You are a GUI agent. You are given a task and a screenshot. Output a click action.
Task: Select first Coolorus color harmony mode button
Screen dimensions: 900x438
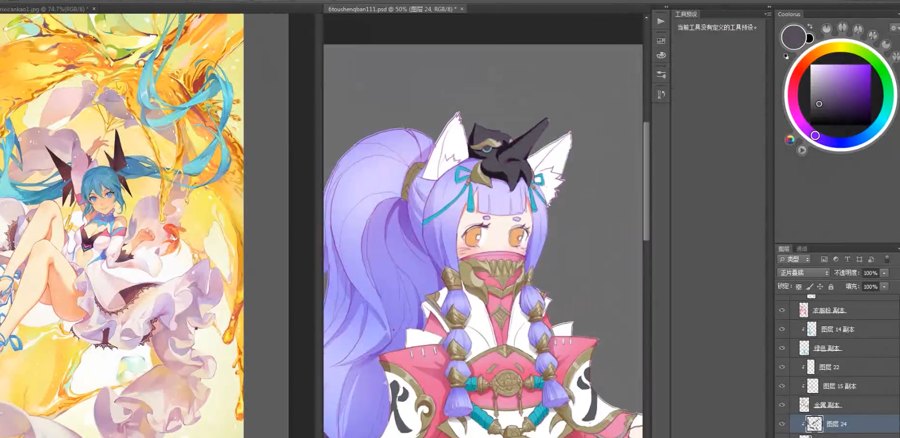point(827,28)
